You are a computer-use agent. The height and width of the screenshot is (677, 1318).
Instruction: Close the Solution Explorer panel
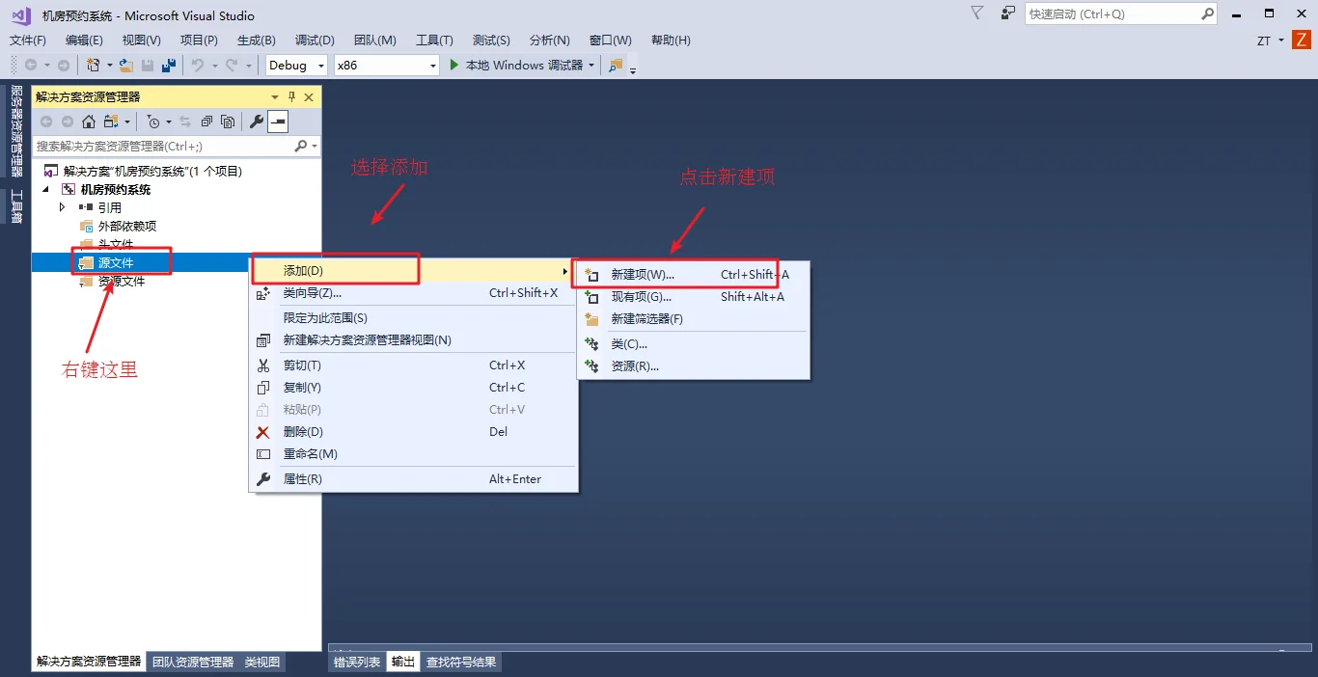[x=309, y=97]
